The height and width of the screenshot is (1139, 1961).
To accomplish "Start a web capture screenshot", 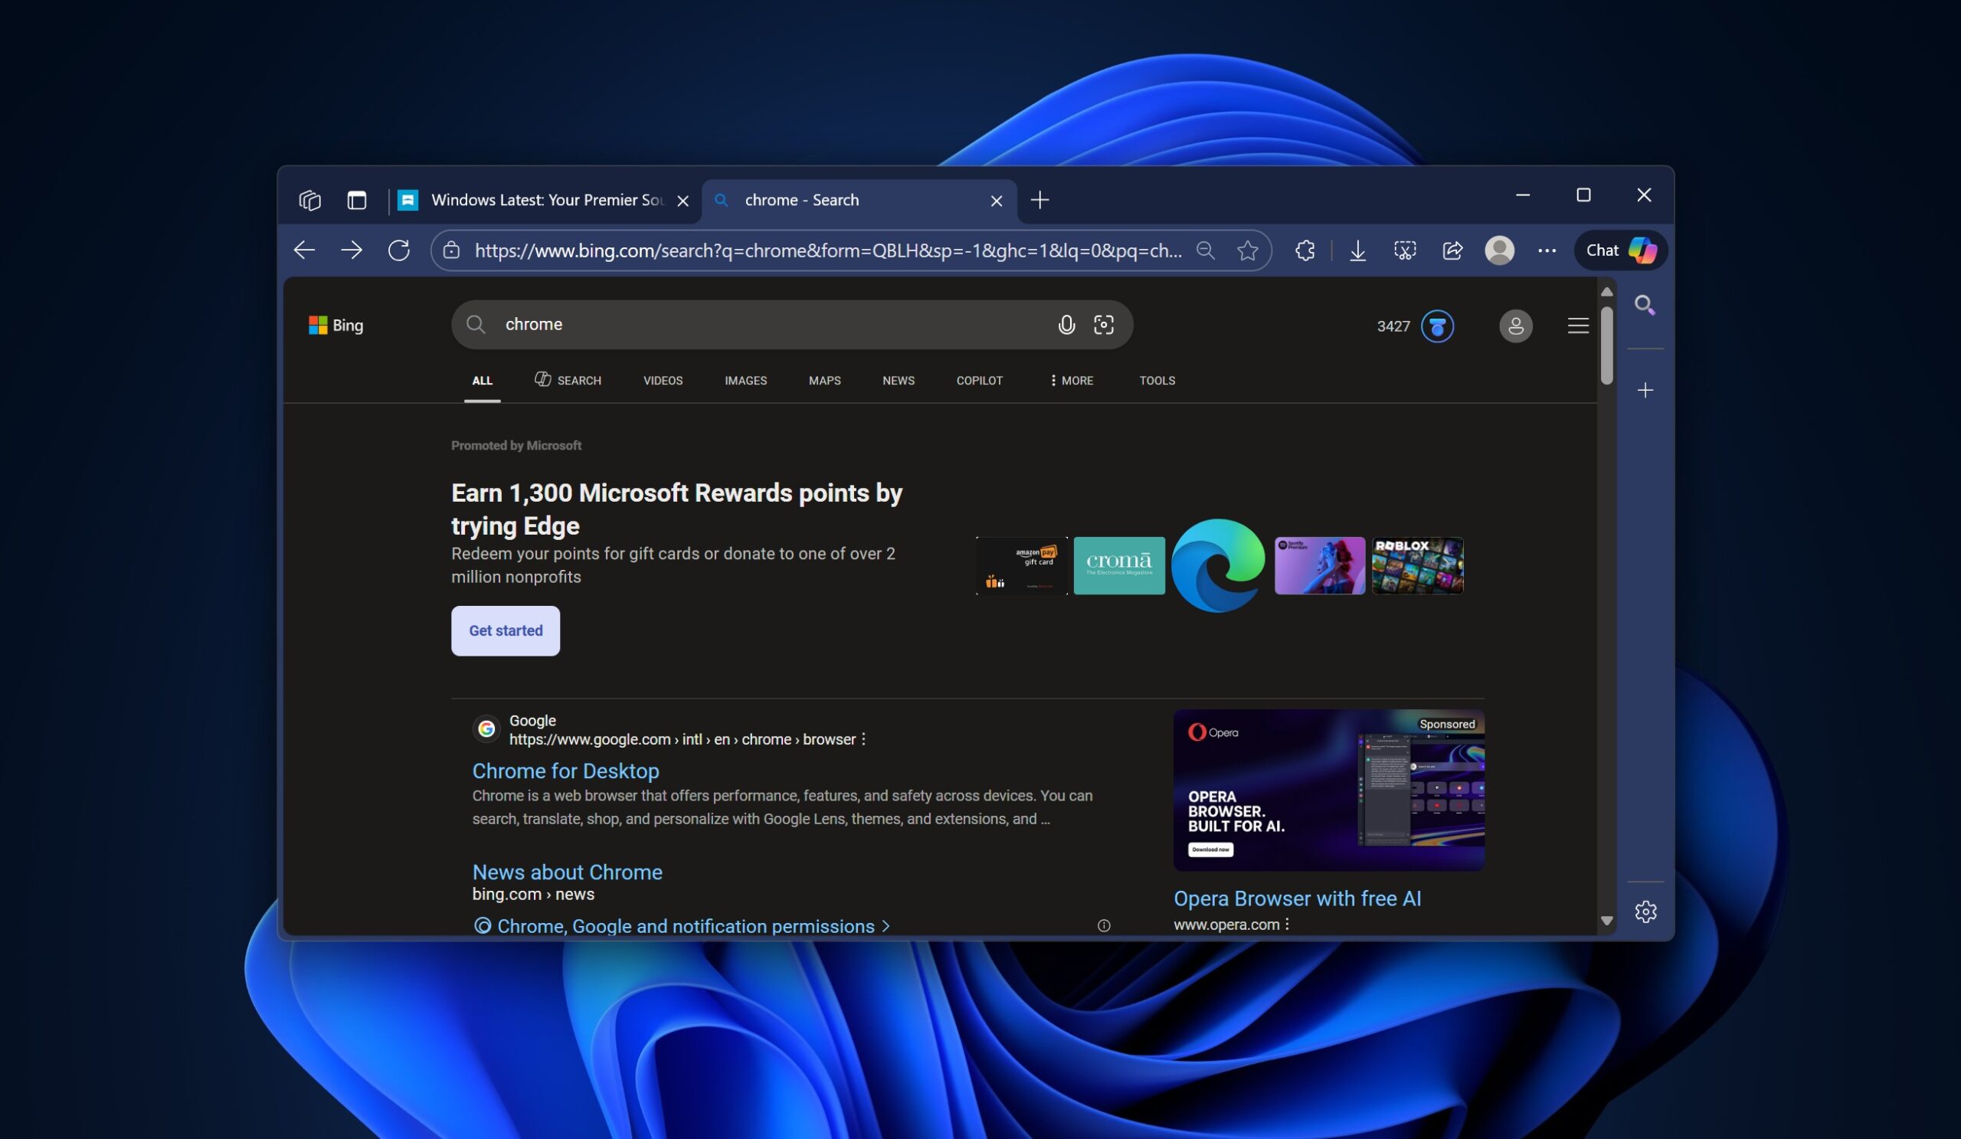I will point(1405,250).
